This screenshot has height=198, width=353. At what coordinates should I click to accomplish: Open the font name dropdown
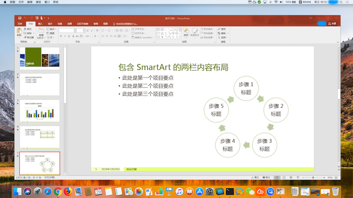coord(75,30)
